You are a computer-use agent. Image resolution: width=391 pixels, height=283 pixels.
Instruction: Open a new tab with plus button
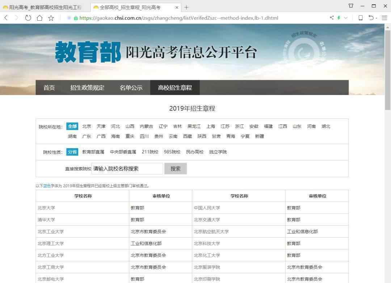186,8
